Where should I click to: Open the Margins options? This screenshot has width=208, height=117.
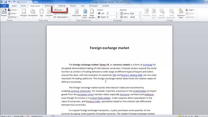[x=24, y=13]
